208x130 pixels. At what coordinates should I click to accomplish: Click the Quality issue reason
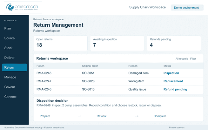click(x=137, y=89)
